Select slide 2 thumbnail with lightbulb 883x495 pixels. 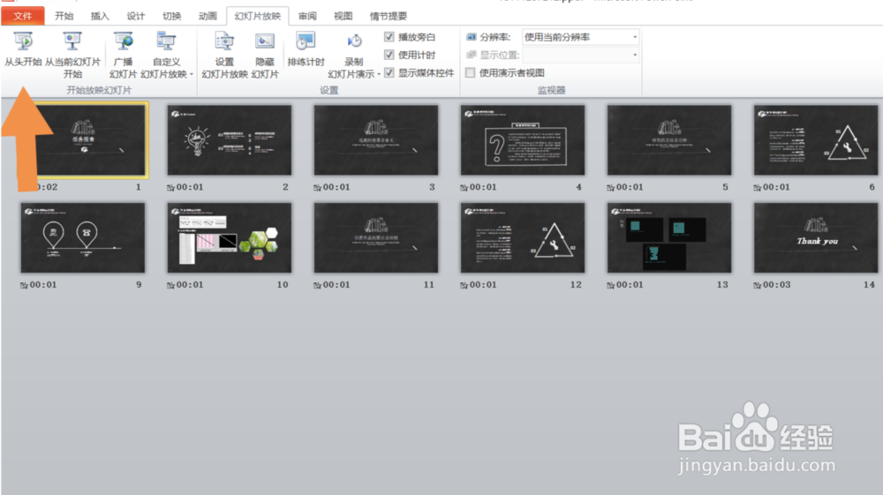[230, 140]
